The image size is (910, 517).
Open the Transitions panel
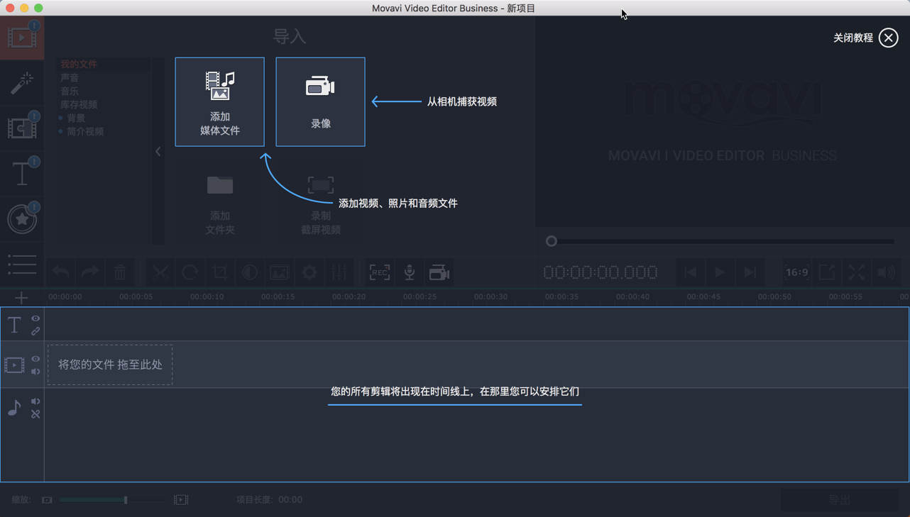[22, 128]
